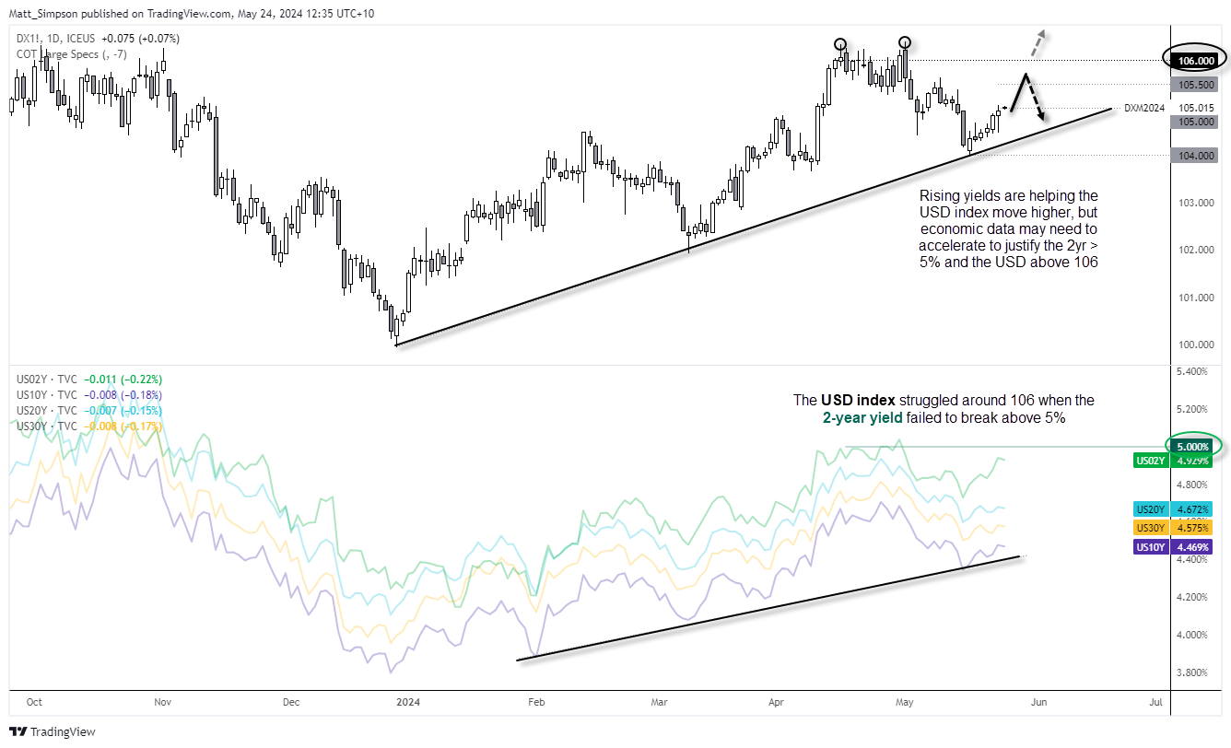Screen dimensions: 1231x748
Task: Click the TradingView logo at bottom left
Action: click(x=53, y=732)
